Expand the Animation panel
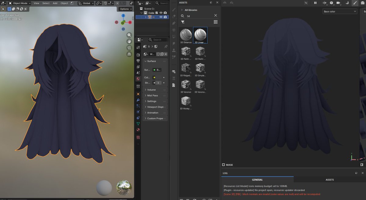The width and height of the screenshot is (366, 200). coord(155,113)
